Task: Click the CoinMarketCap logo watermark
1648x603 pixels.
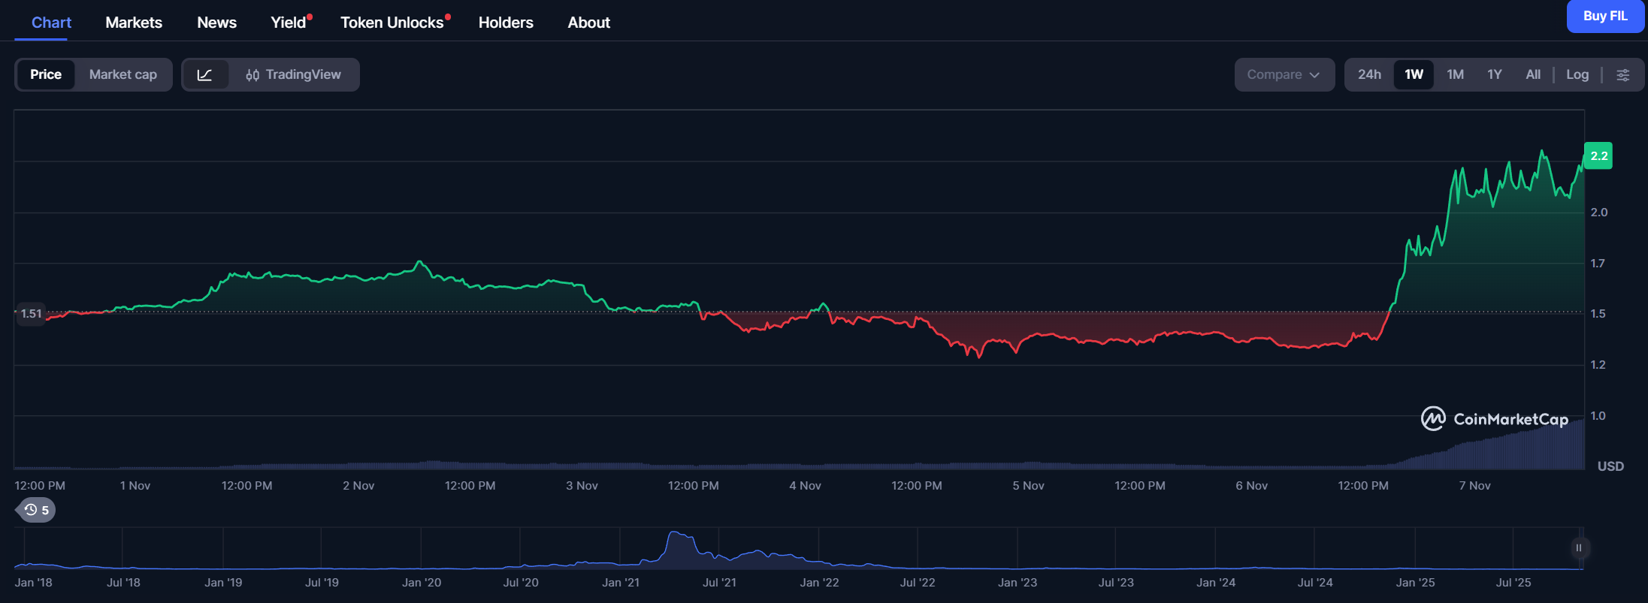Action: pyautogui.click(x=1494, y=419)
